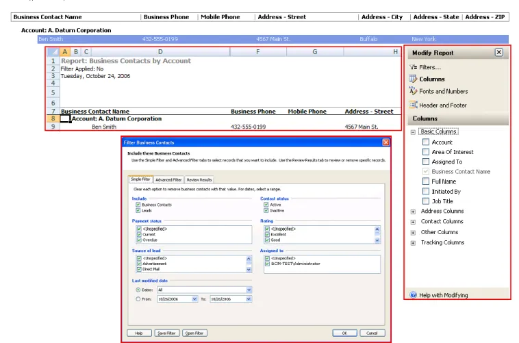Uncheck Active contact status
Viewport: 519px width, 343px height.
click(x=266, y=205)
